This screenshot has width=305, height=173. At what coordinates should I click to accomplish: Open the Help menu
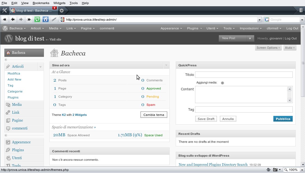(85, 3)
